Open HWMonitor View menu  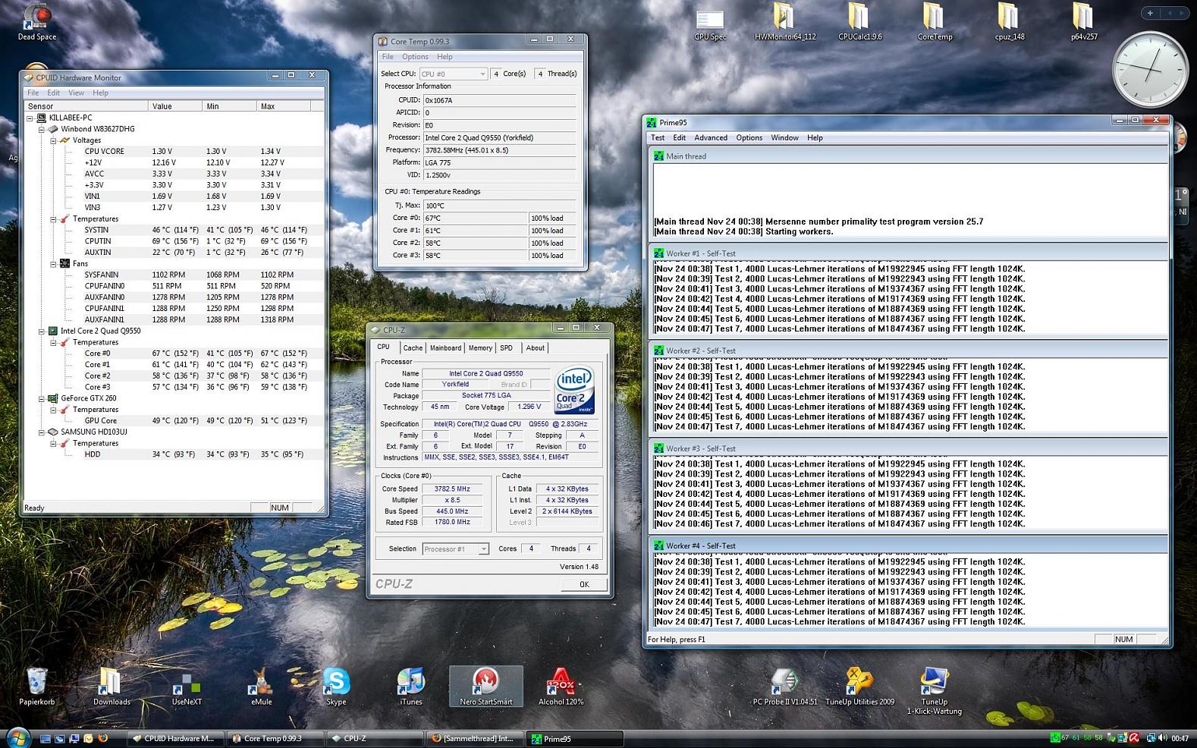pos(76,93)
